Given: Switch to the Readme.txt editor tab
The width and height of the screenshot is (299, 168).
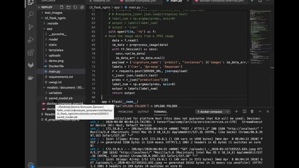Looking at the screenshot, I should [x=101, y=1].
